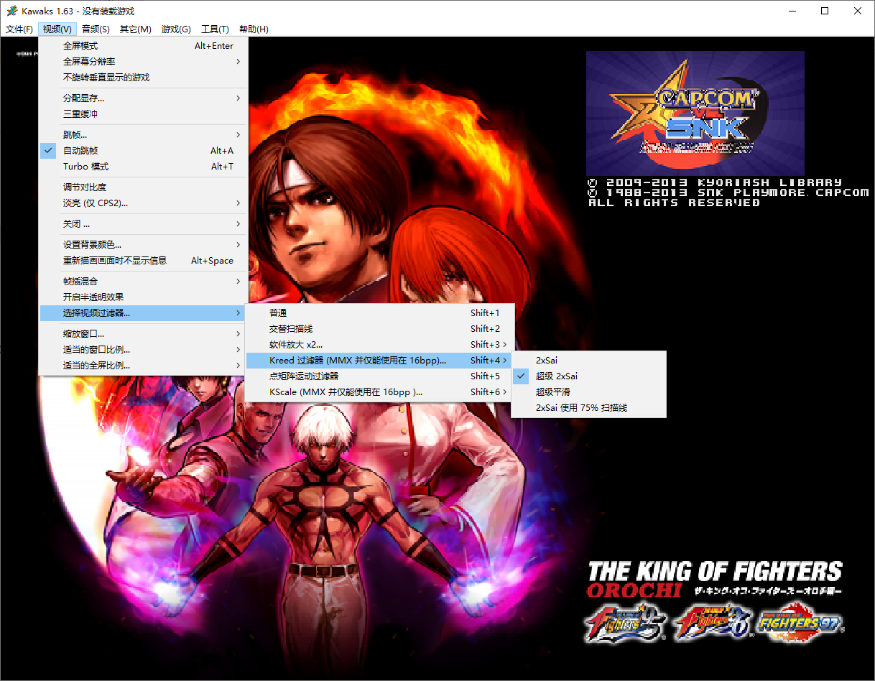The height and width of the screenshot is (681, 875).
Task: Select 全屏模式 menu entry
Action: 144,46
